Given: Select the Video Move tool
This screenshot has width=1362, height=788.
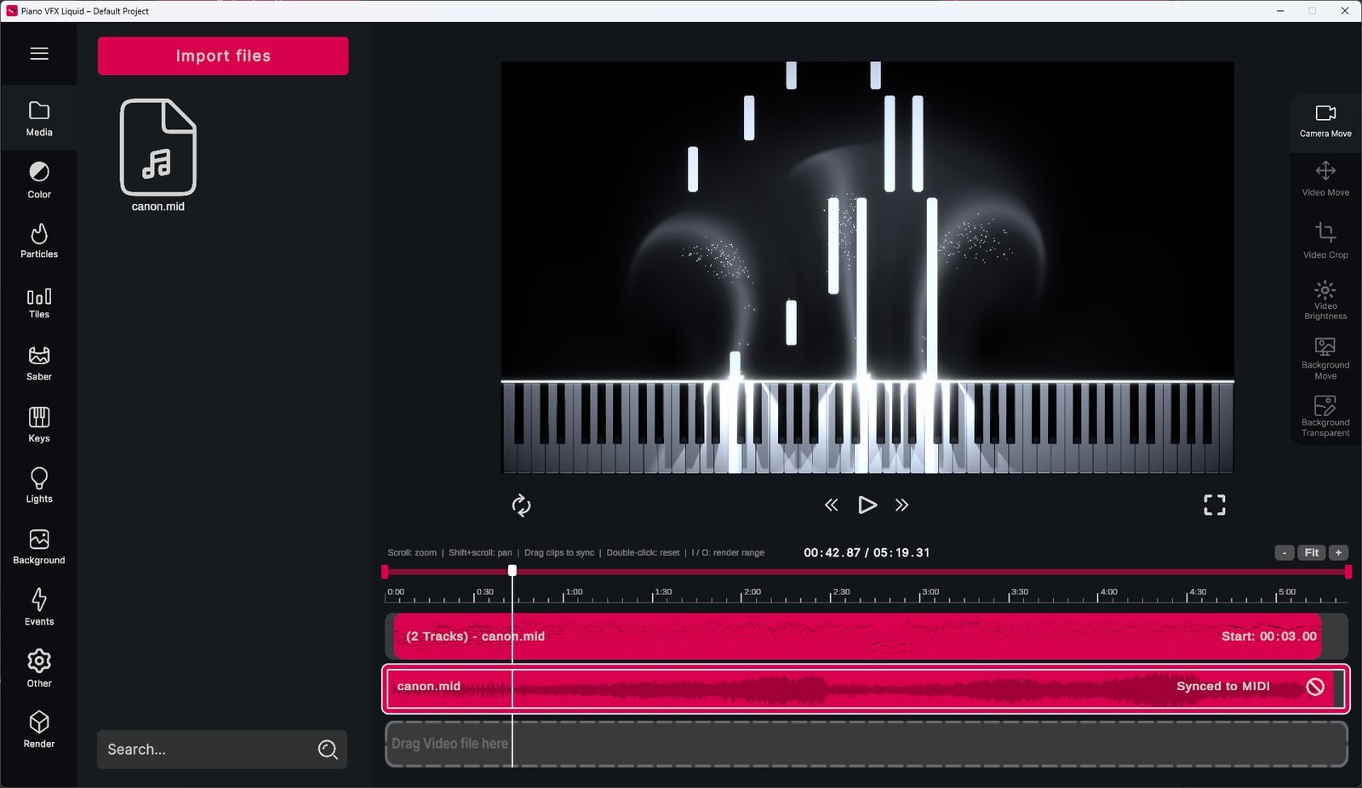Looking at the screenshot, I should pyautogui.click(x=1325, y=180).
